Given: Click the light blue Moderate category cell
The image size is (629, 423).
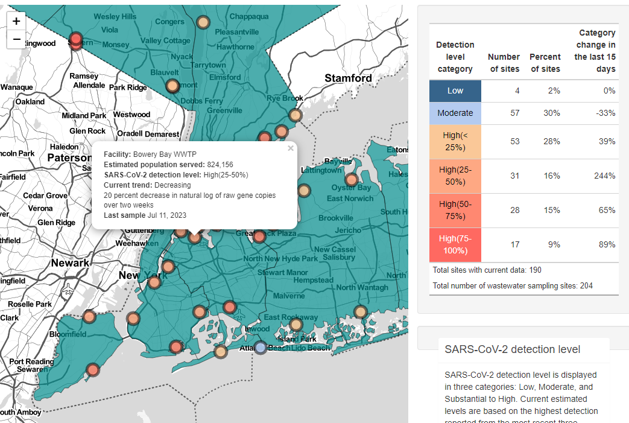Looking at the screenshot, I should coord(455,113).
